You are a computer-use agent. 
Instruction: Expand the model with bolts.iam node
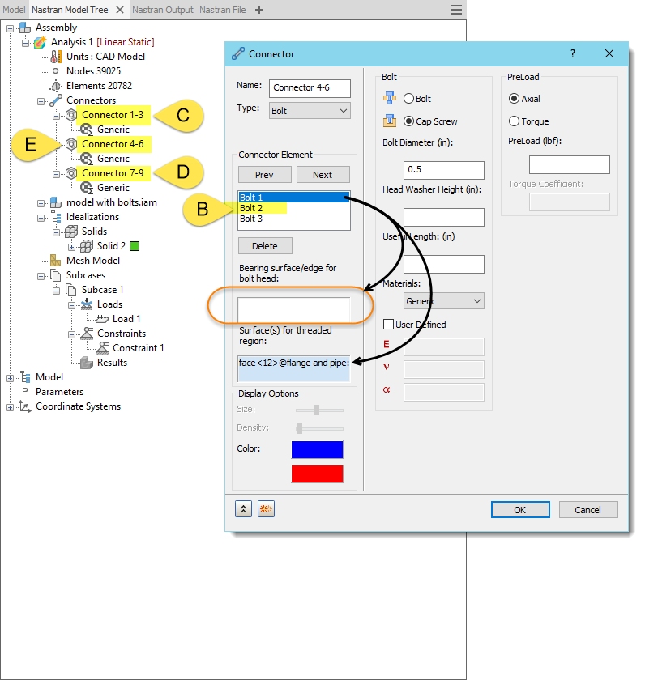[41, 203]
